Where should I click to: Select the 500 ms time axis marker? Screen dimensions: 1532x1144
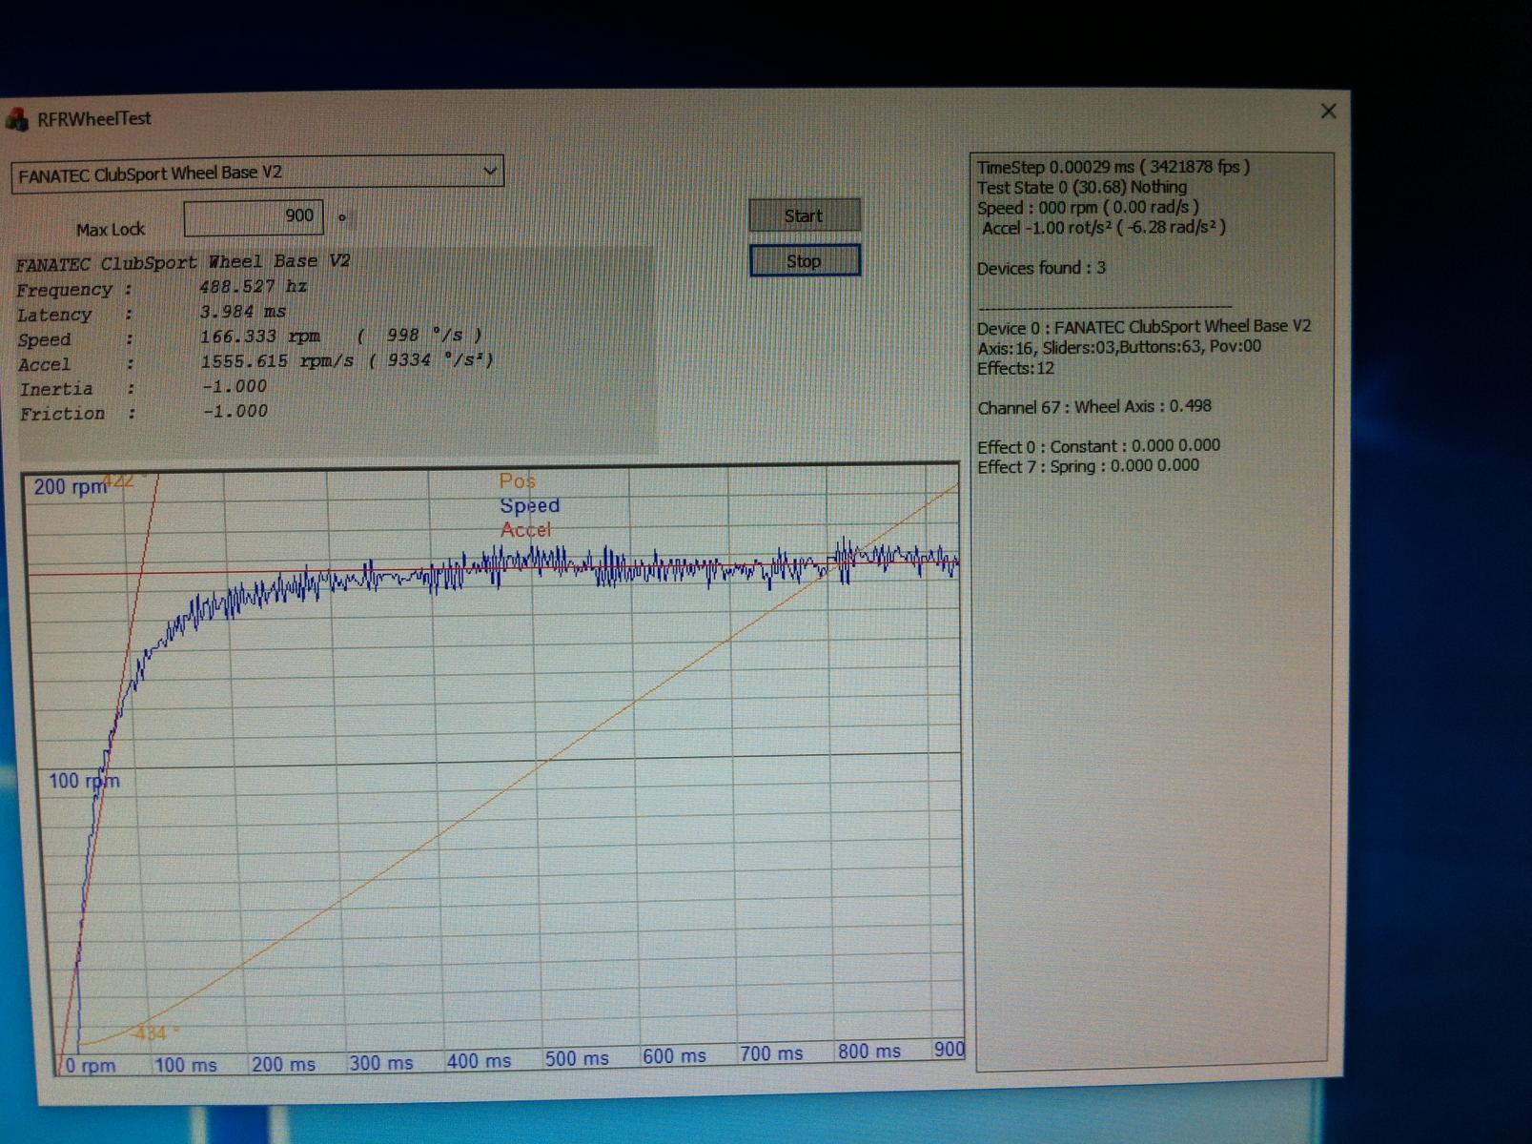tap(576, 1059)
